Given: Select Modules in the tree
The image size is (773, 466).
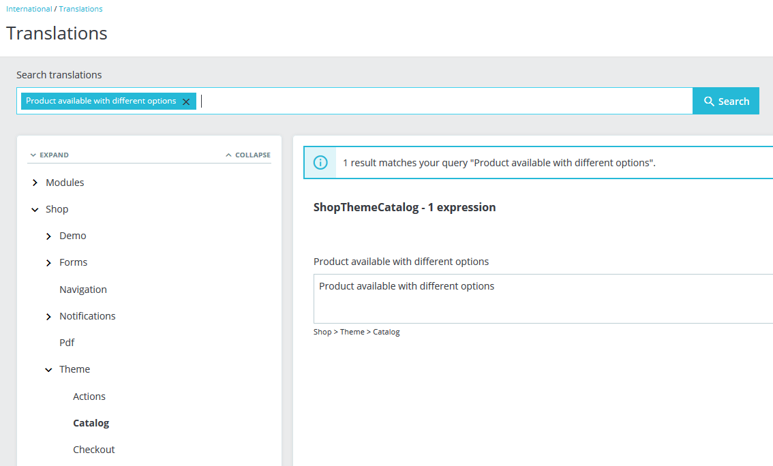Looking at the screenshot, I should coord(65,183).
